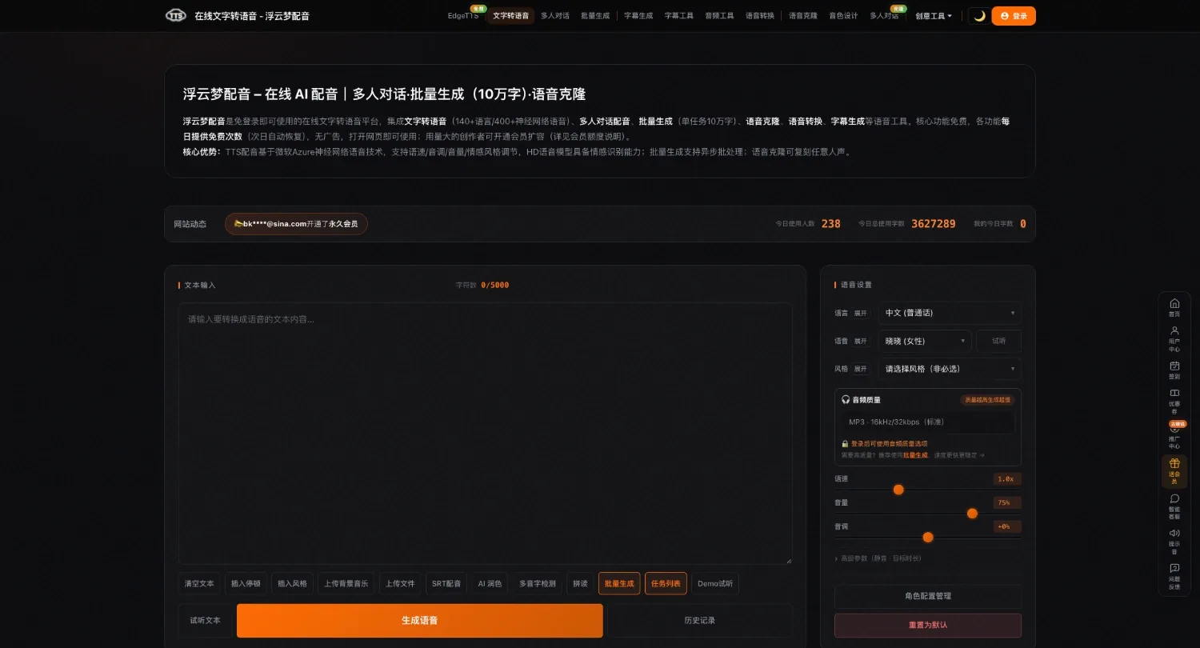Open 用户中心 user icon in side rail
The width and height of the screenshot is (1200, 648).
1174,338
